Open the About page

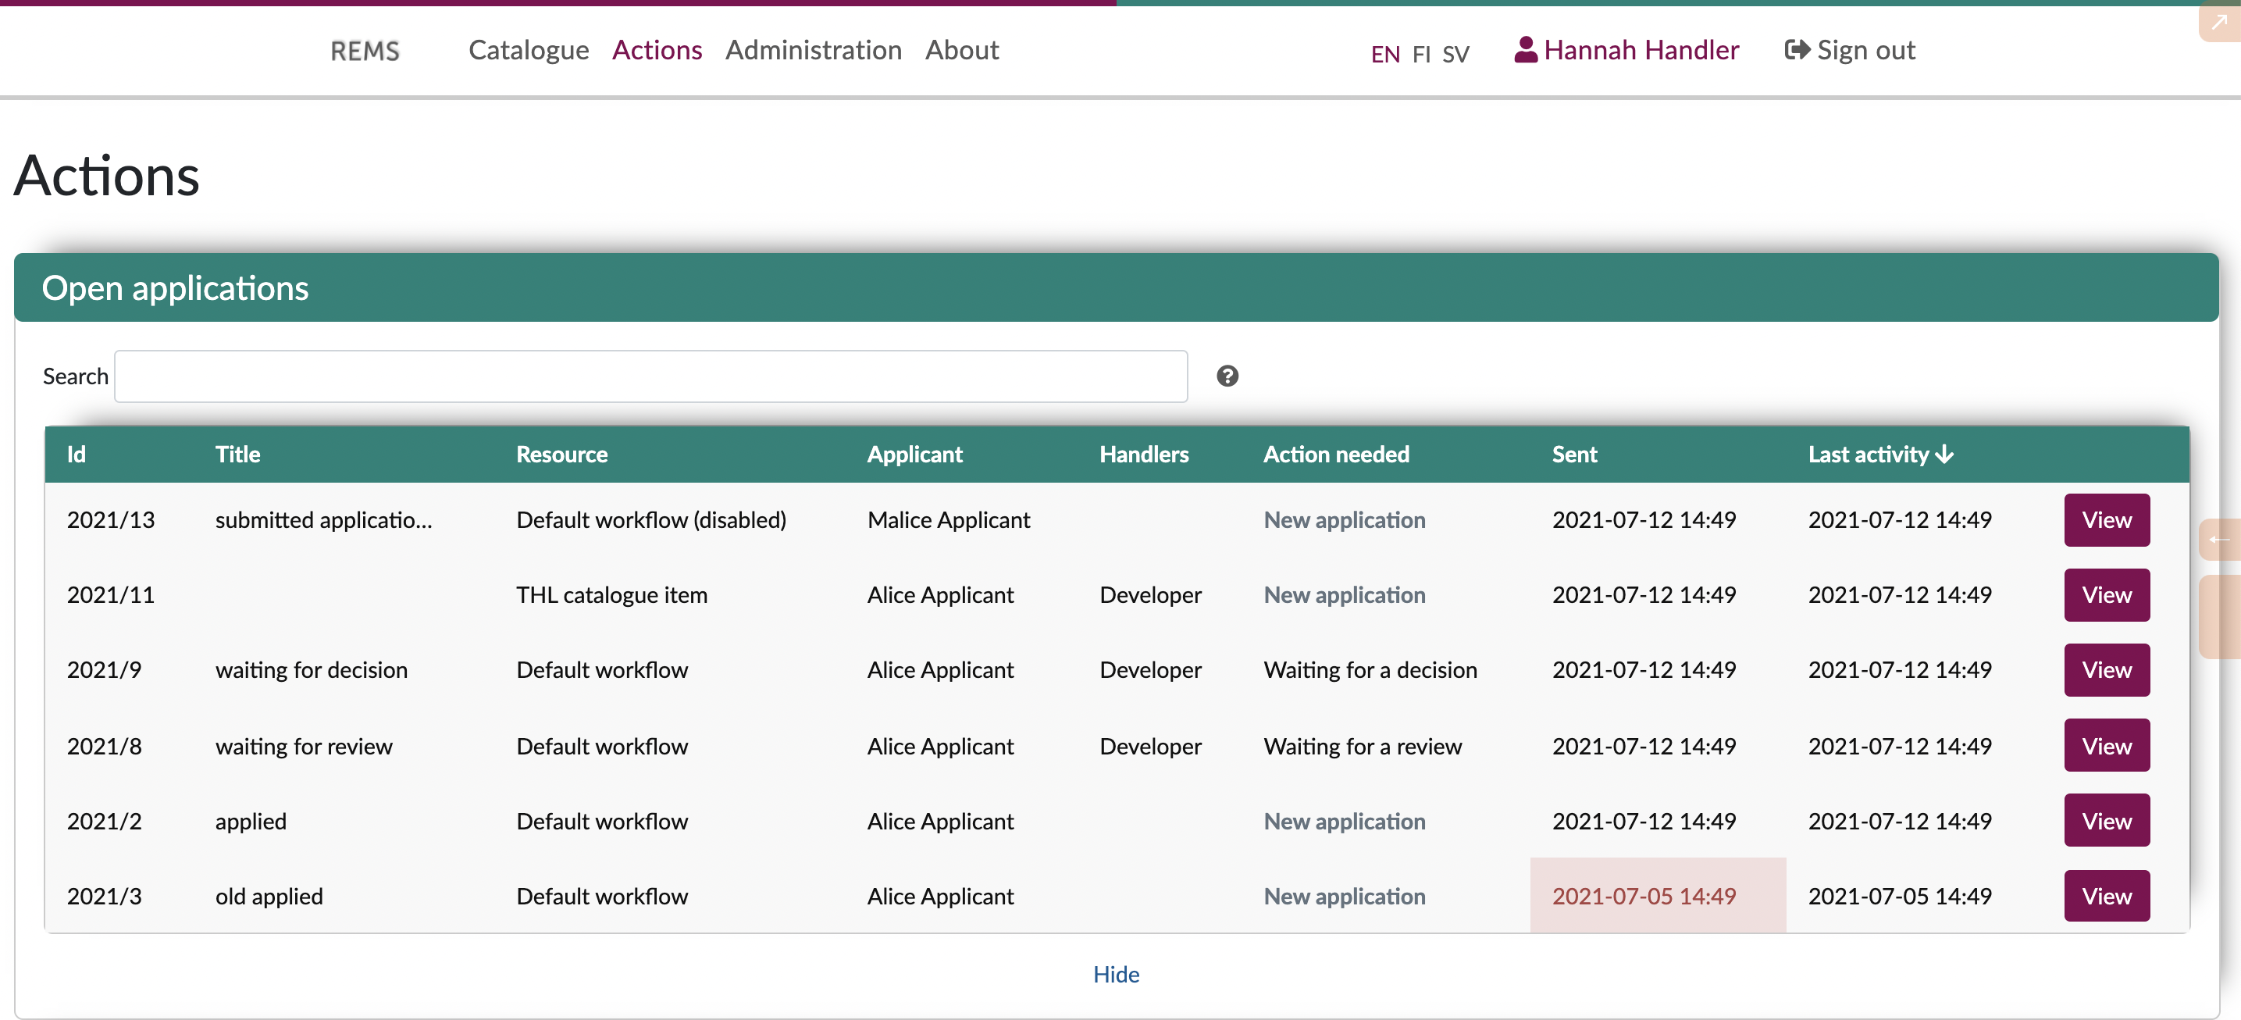coord(961,51)
